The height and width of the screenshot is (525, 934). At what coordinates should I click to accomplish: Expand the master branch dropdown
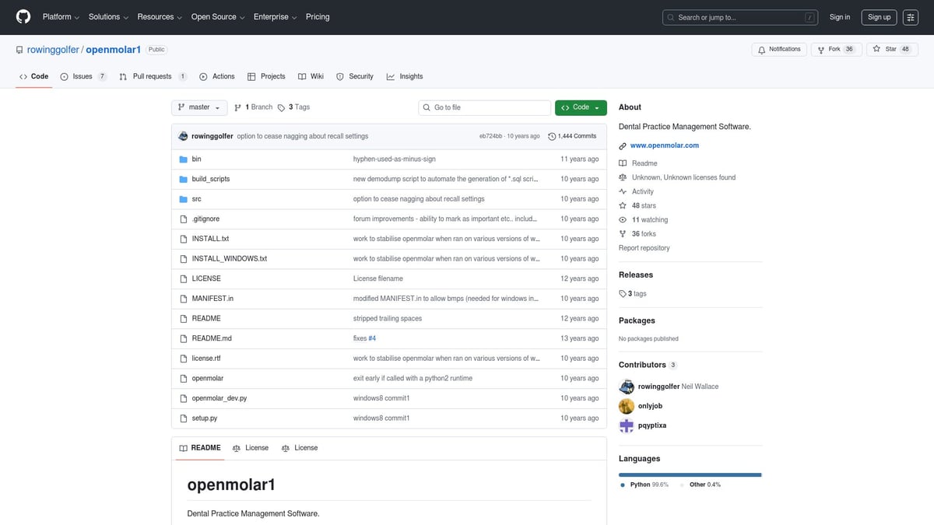click(x=199, y=107)
